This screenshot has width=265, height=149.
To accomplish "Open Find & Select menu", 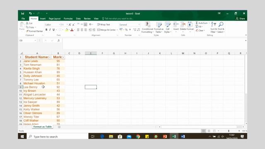I will click(221, 27).
